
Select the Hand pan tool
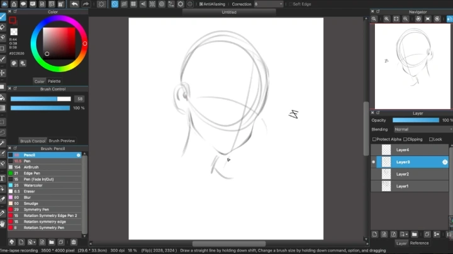pyautogui.click(x=3, y=222)
